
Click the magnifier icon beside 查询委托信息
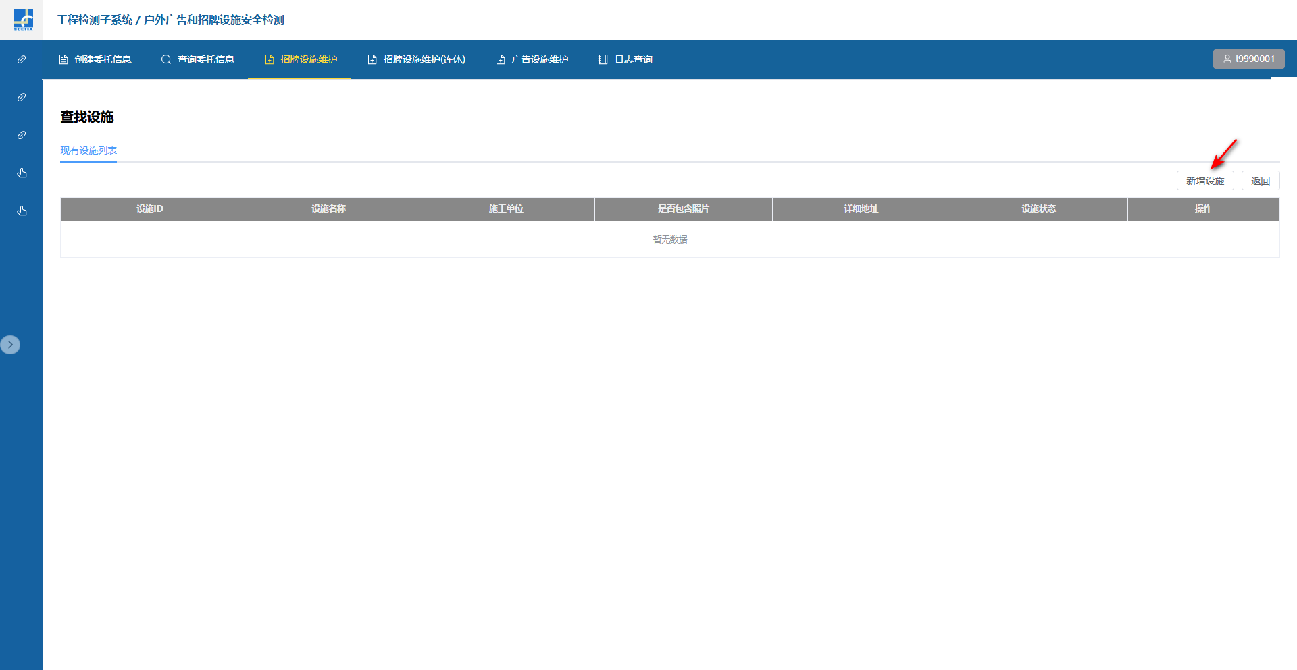tap(166, 59)
